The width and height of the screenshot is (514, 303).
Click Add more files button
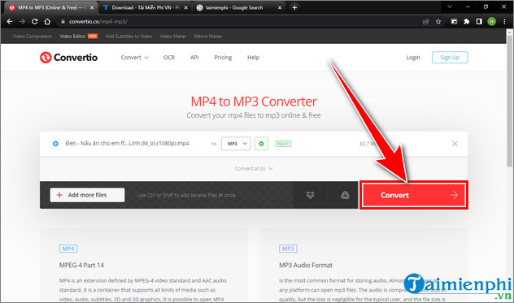click(x=87, y=195)
